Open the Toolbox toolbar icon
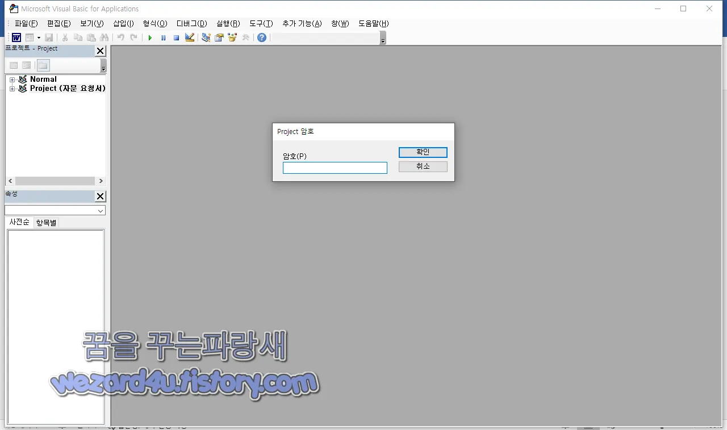 [245, 37]
